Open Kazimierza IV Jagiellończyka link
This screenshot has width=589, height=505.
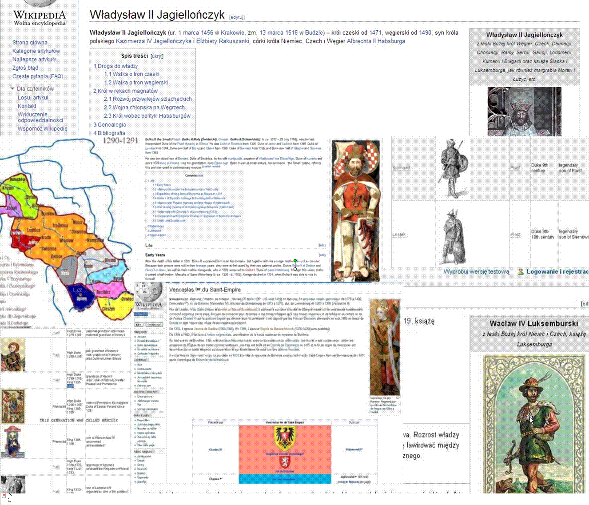pos(154,41)
